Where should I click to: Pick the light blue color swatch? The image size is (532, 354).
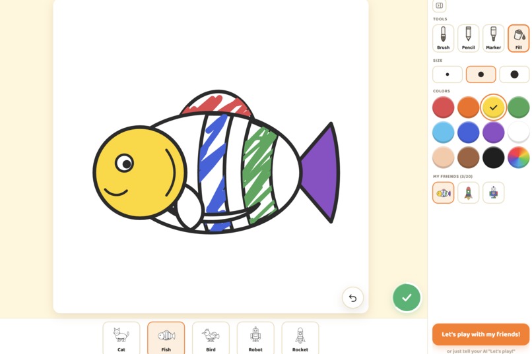point(443,133)
